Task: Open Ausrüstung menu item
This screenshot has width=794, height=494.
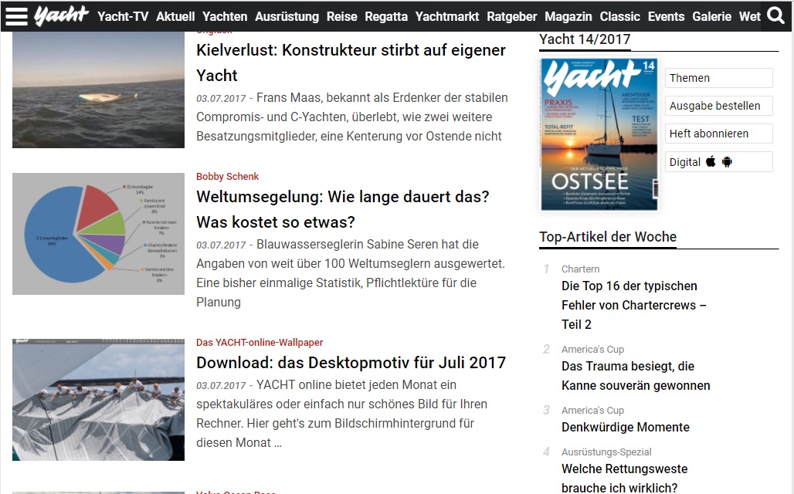Action: click(287, 17)
